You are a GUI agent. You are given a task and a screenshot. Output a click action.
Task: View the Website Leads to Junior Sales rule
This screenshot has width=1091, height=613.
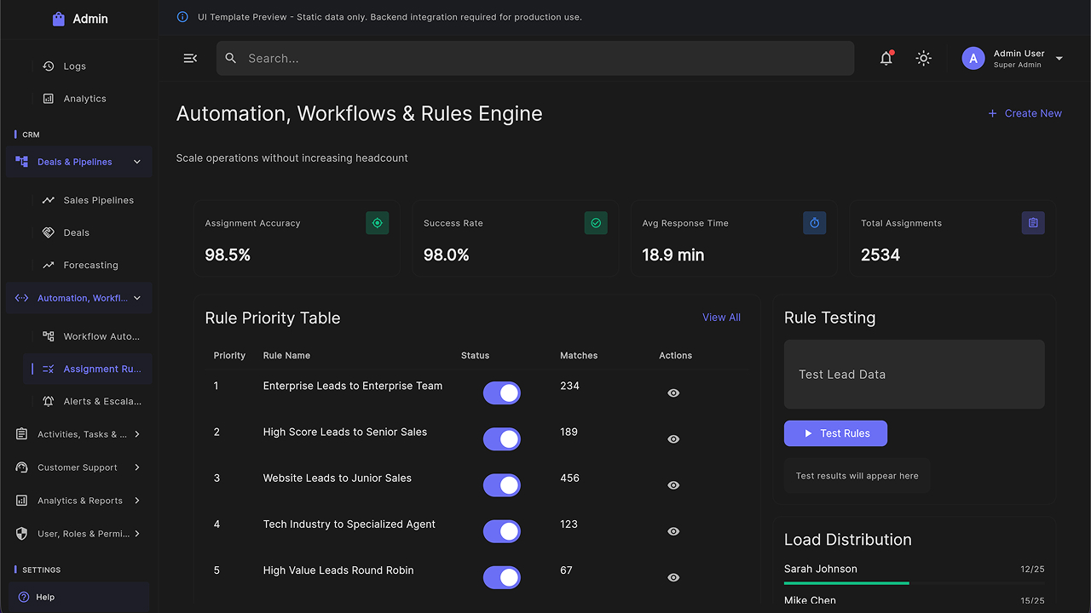tap(673, 484)
